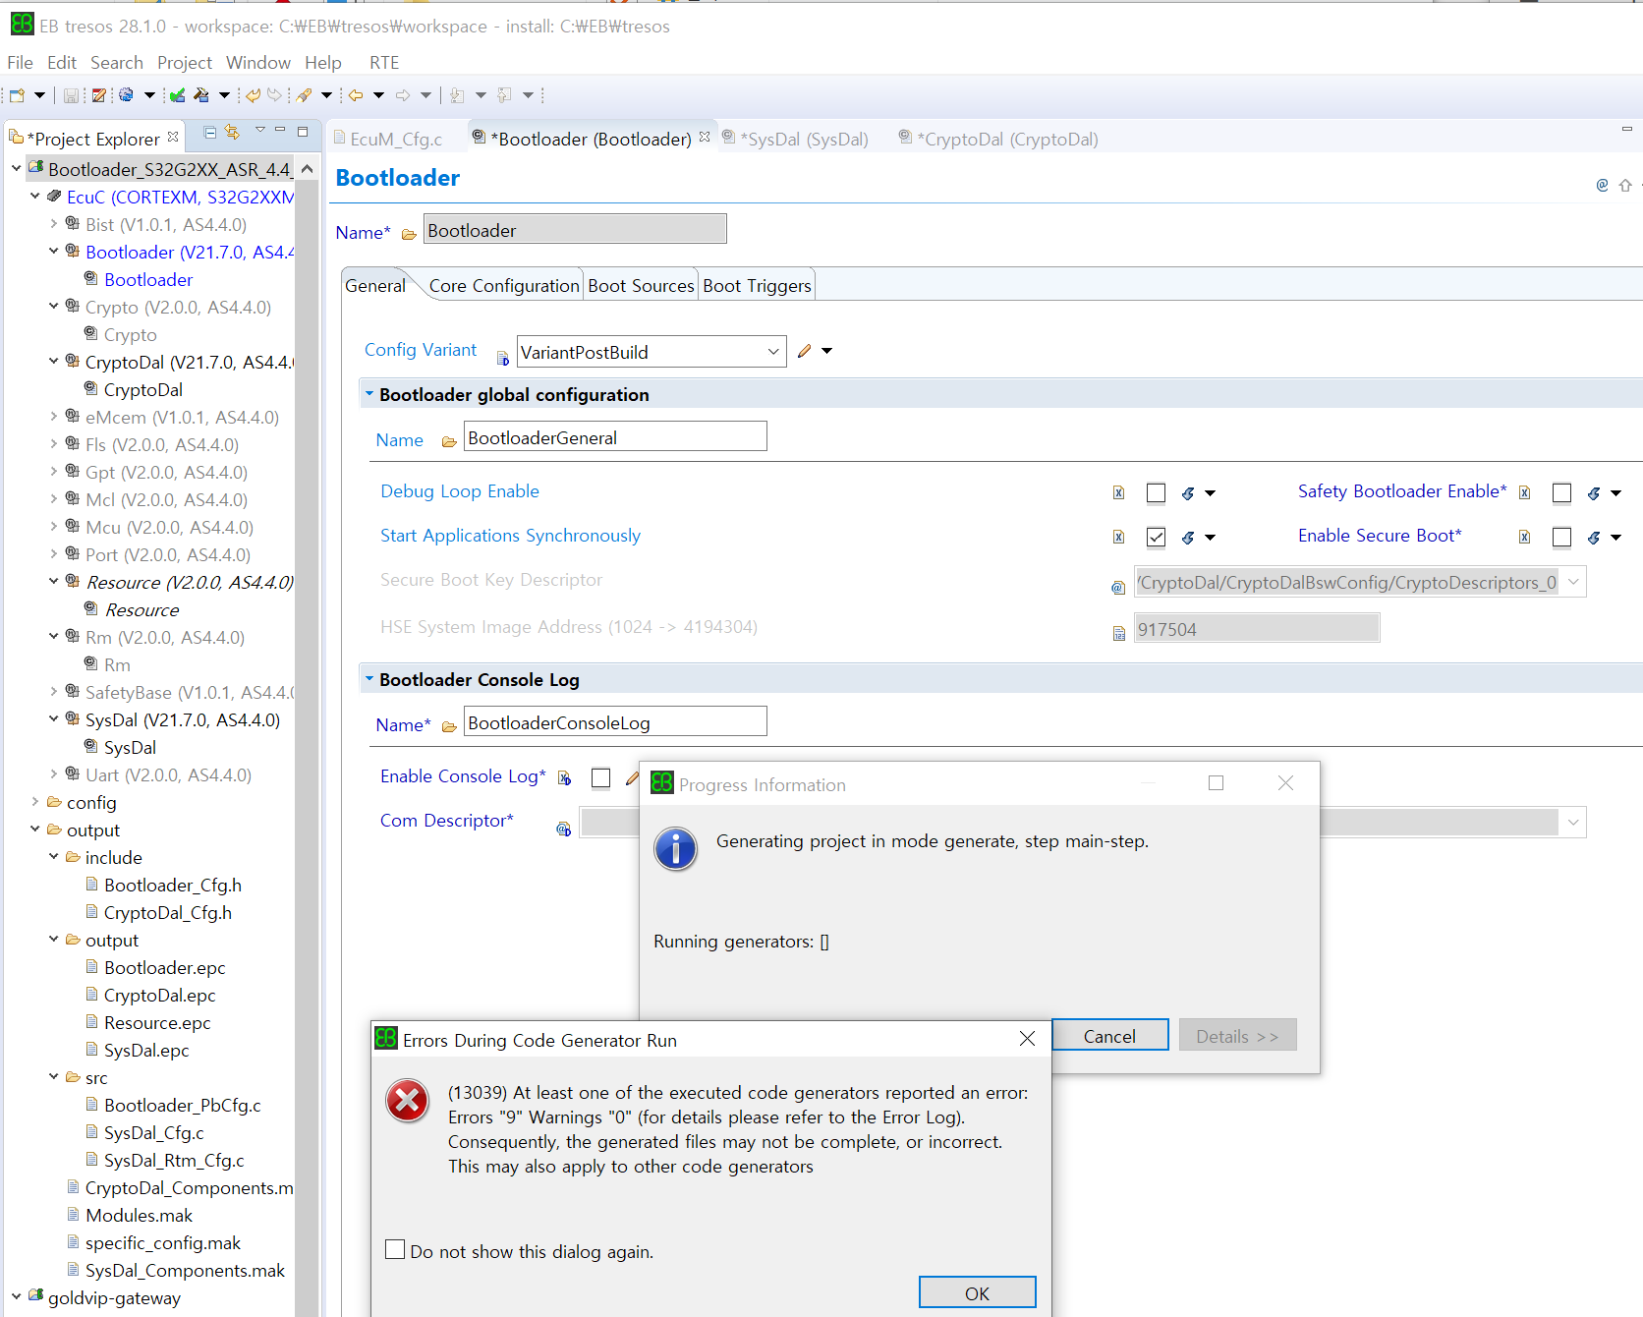The height and width of the screenshot is (1317, 1643).
Task: Show error details via Details button
Action: click(x=1237, y=1035)
